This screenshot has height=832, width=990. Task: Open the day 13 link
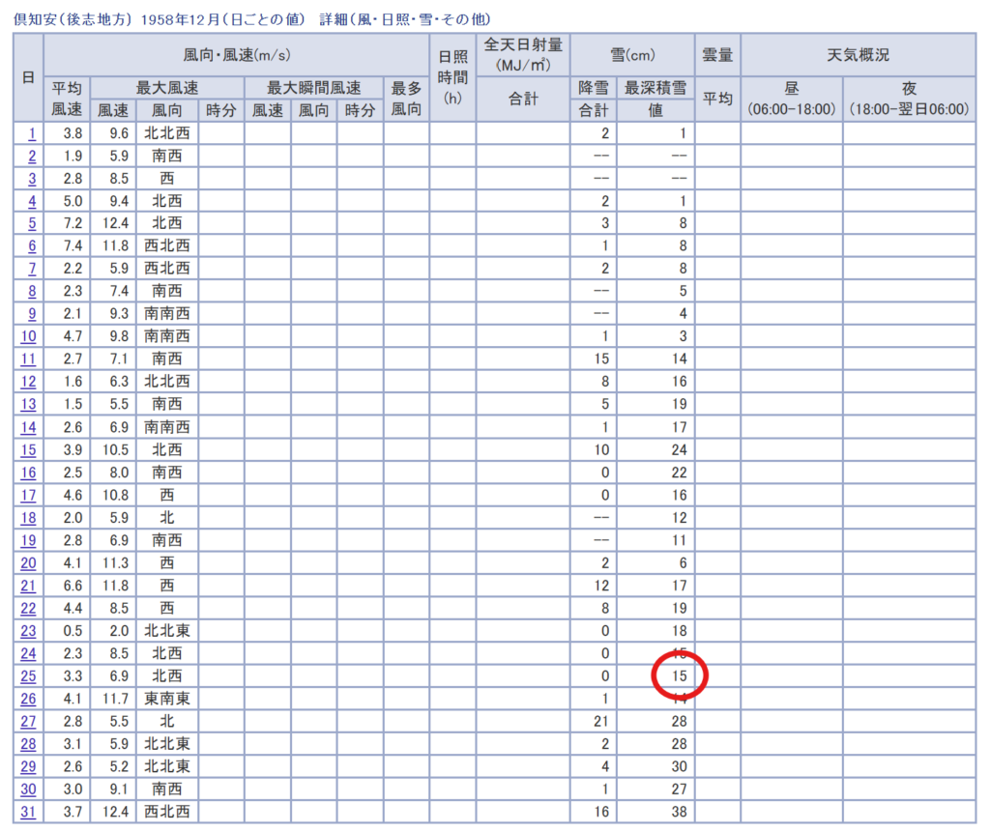tap(28, 404)
